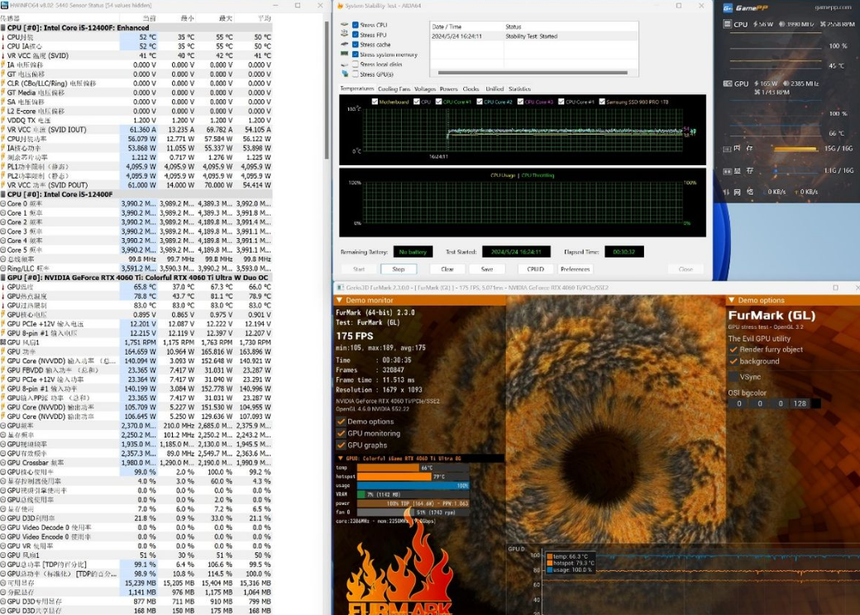Click the AIDA64 log horizontal scrollbar
Image resolution: width=860 pixels, height=615 pixels.
533,73
